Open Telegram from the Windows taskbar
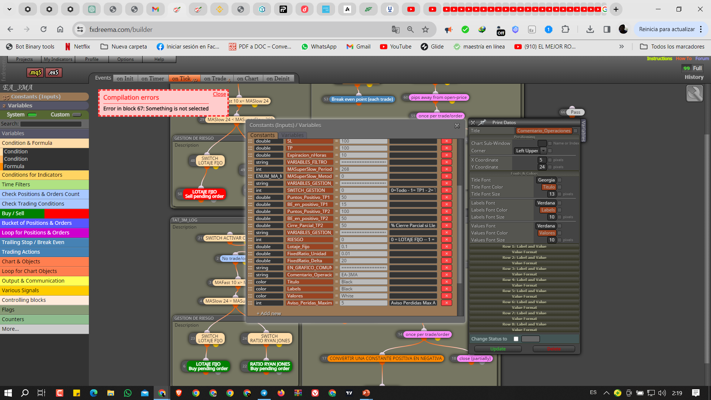This screenshot has height=400, width=711. point(264,393)
